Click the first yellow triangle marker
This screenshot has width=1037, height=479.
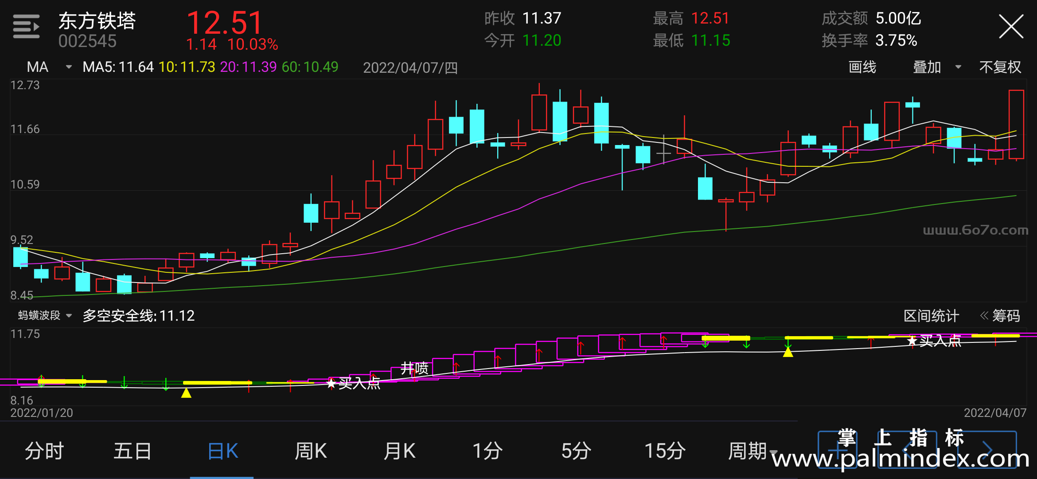[x=186, y=393]
